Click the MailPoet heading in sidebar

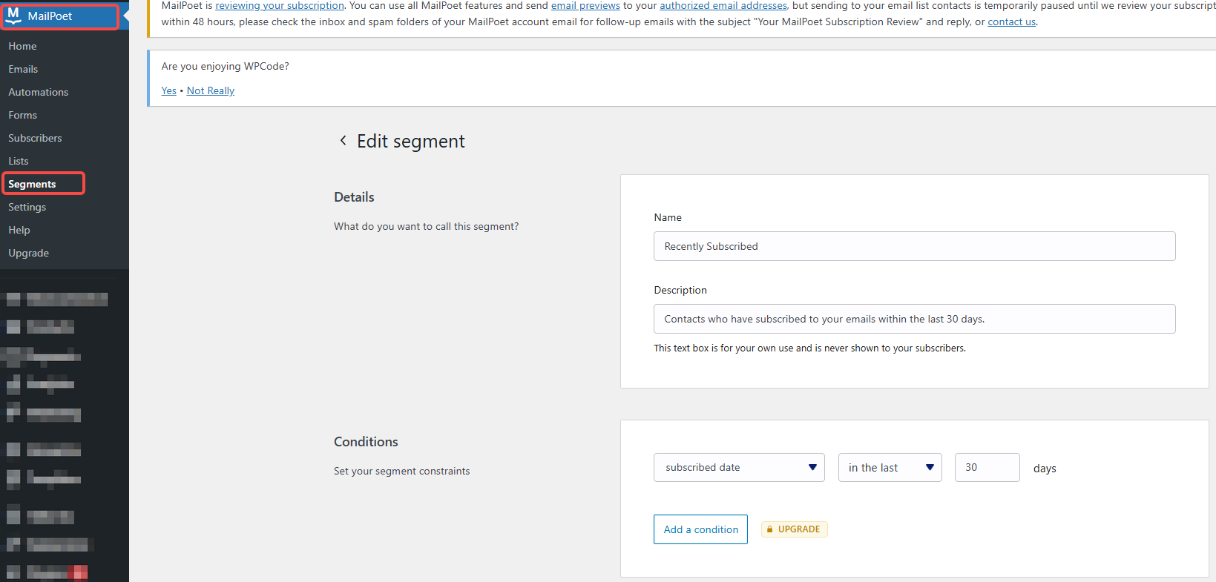[x=50, y=16]
